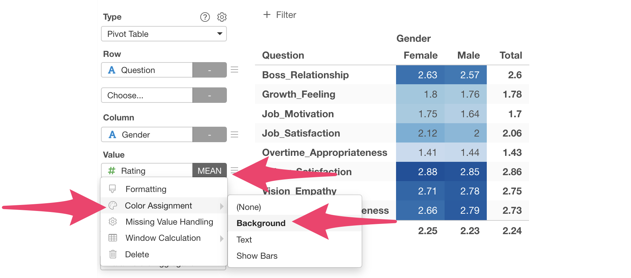Select Background in Color Assignment submenu
This screenshot has width=631, height=278.
coord(261,223)
